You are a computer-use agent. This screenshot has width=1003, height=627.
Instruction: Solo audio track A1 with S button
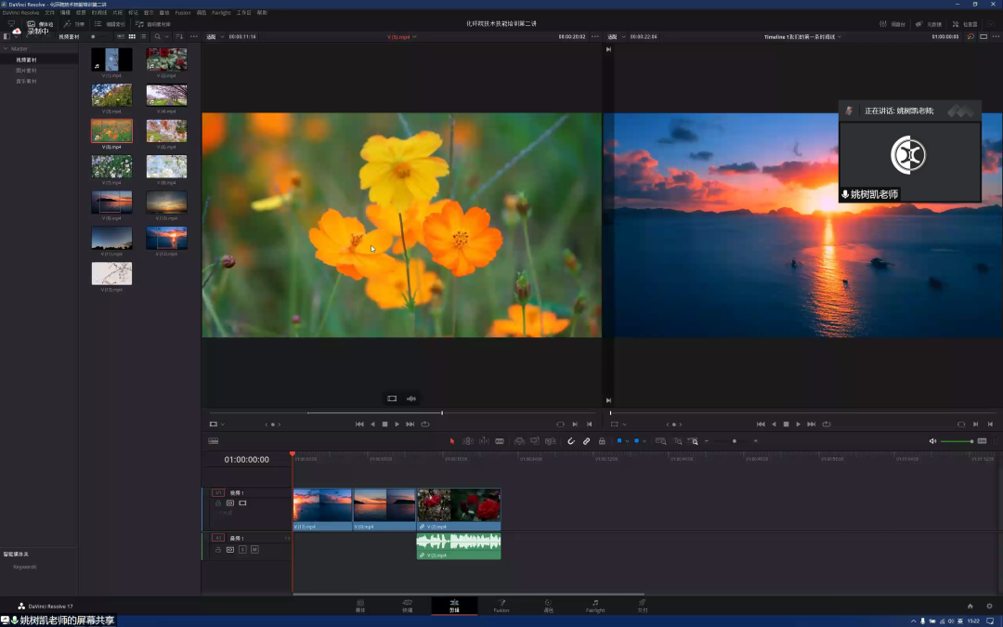(x=242, y=550)
